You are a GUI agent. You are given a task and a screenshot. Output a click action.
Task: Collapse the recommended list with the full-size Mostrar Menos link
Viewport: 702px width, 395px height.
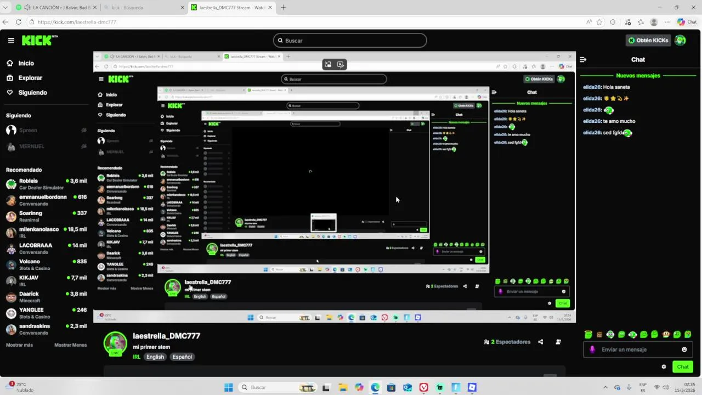click(70, 345)
